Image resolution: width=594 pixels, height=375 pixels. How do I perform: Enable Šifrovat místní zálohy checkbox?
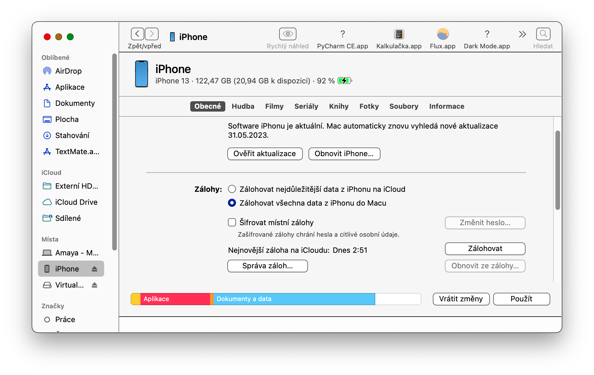pos(232,222)
